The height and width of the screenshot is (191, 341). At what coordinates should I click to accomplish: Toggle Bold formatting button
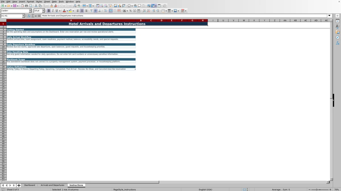[49, 11]
